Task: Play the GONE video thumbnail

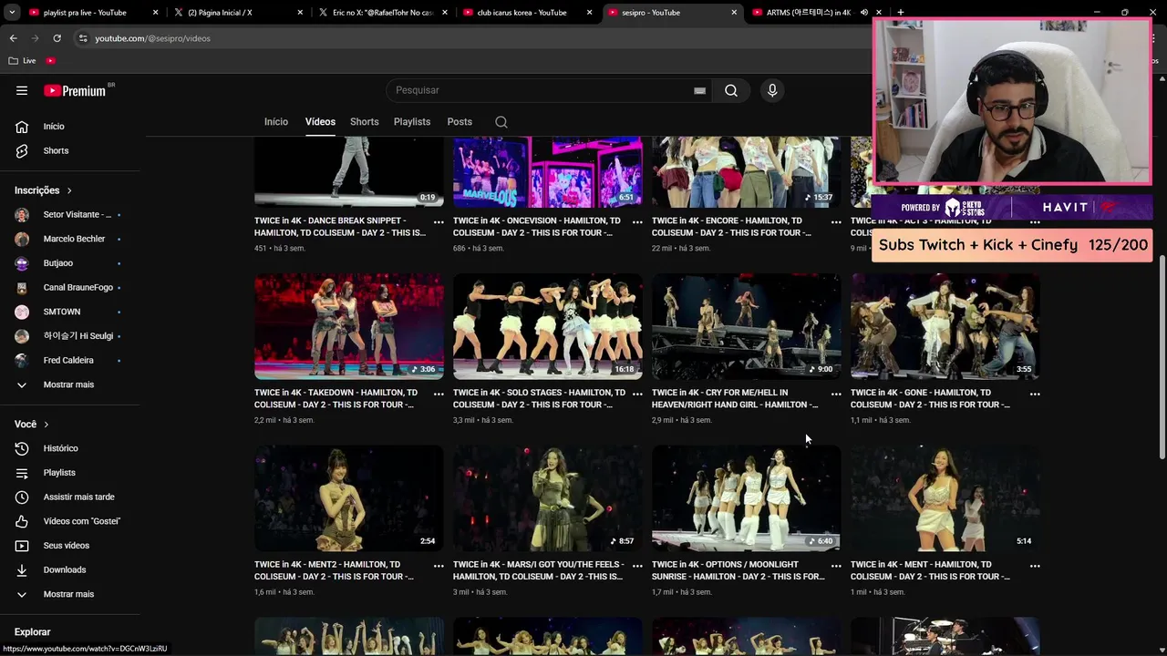Action: click(945, 326)
